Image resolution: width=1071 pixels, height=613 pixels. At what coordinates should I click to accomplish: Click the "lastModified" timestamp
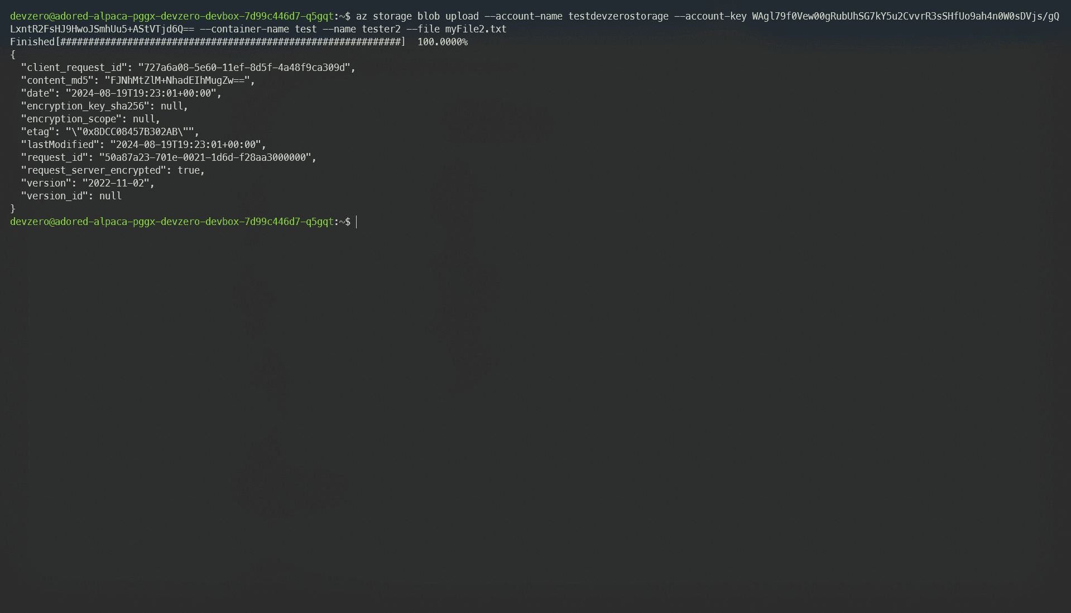187,144
